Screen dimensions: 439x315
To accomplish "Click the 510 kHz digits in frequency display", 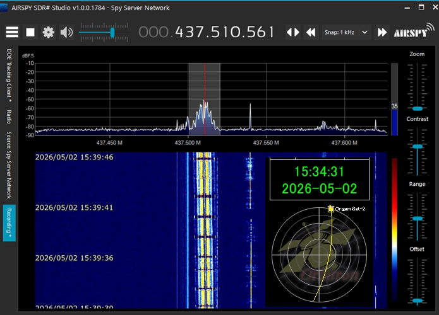I will pyautogui.click(x=225, y=32).
